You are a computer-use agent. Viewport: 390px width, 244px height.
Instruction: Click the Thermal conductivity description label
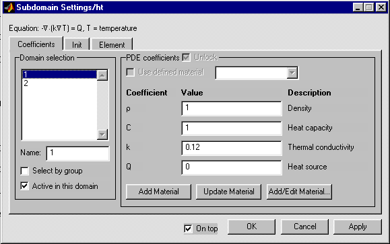click(x=321, y=147)
